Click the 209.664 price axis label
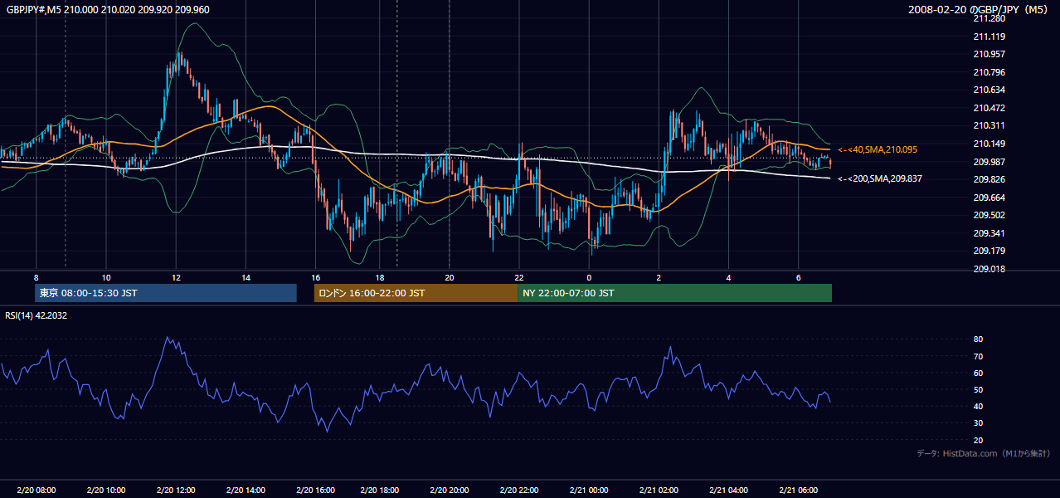Screen dimensions: 1060x498 coord(989,198)
